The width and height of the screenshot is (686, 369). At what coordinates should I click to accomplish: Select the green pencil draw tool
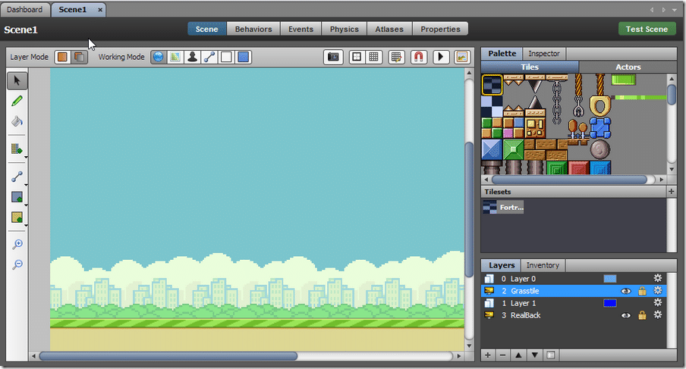pyautogui.click(x=17, y=101)
